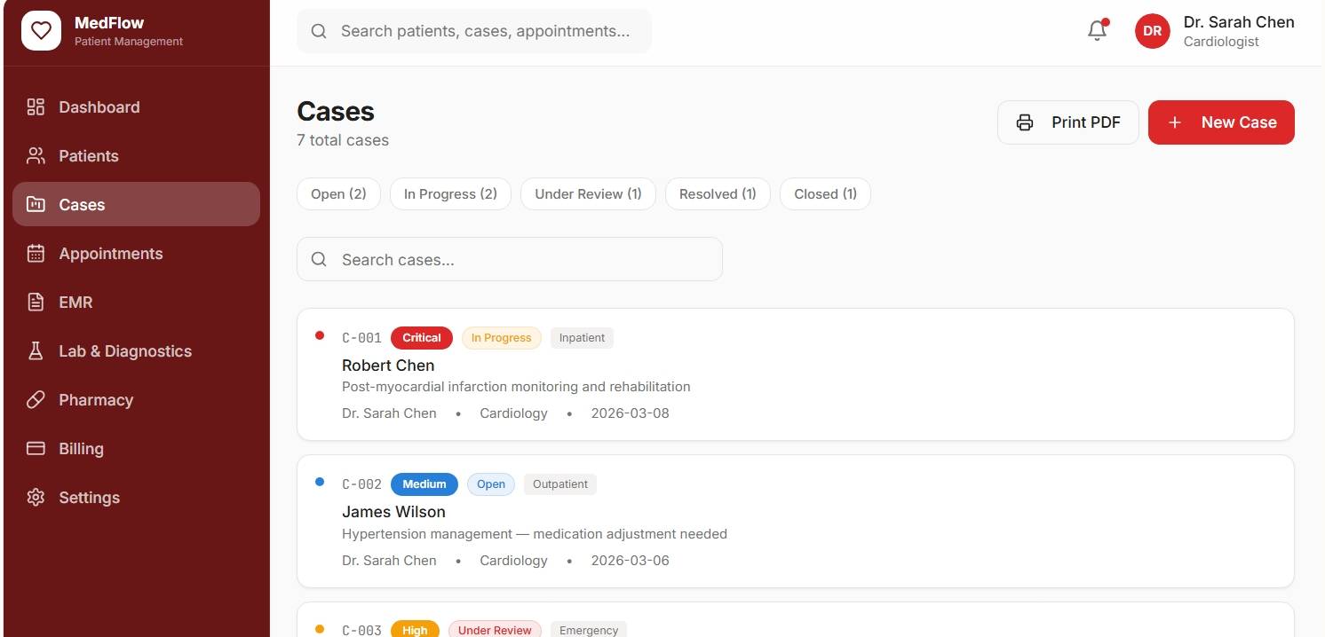Screen dimensions: 1325x637
Task: Click the Critical badge on C-001
Action: tap(422, 338)
